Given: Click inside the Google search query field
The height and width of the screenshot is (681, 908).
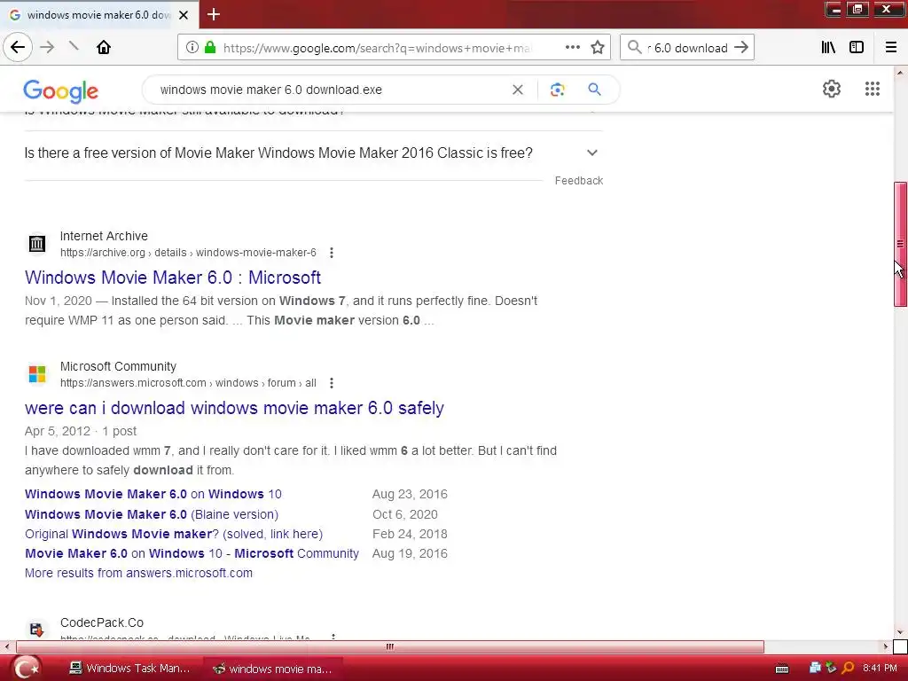Looking at the screenshot, I should click(330, 90).
